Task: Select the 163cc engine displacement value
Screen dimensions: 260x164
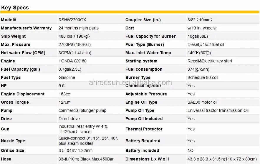Action: pyautogui.click(x=65, y=94)
